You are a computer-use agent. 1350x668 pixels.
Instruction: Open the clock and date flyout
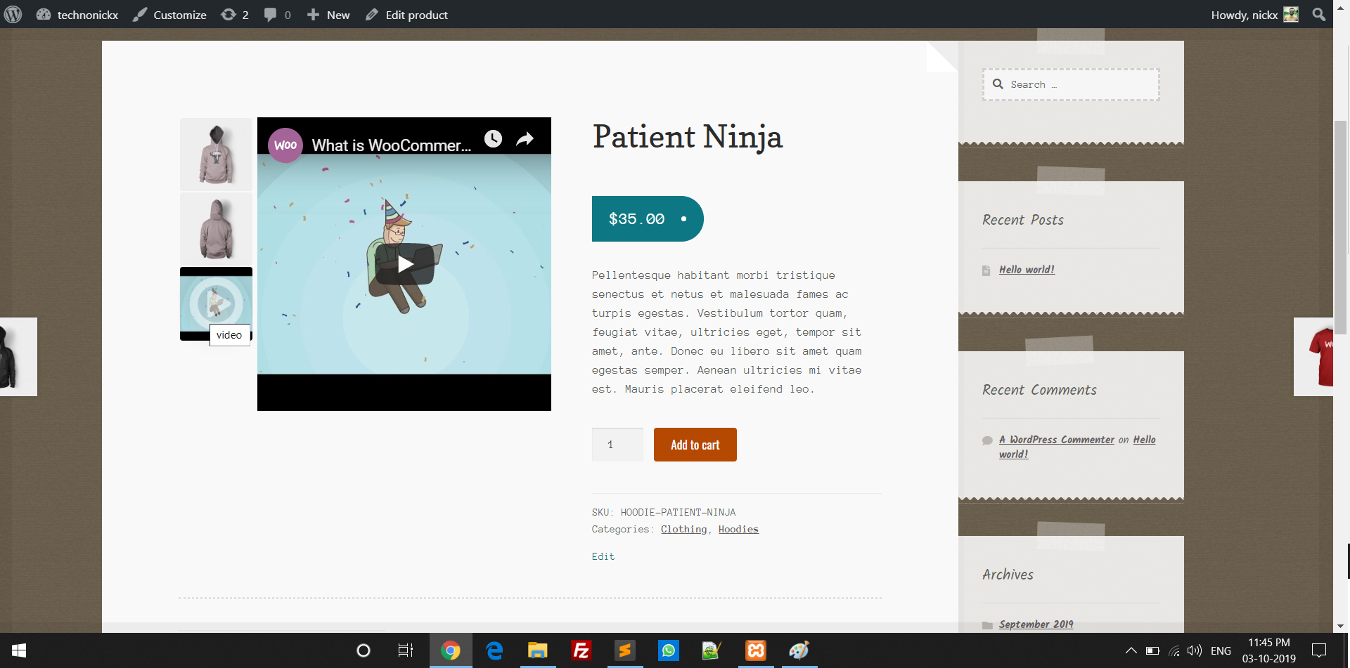pyautogui.click(x=1269, y=650)
